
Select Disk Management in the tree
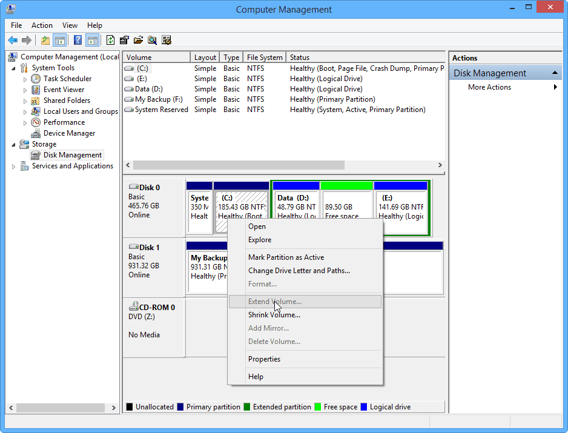[73, 155]
